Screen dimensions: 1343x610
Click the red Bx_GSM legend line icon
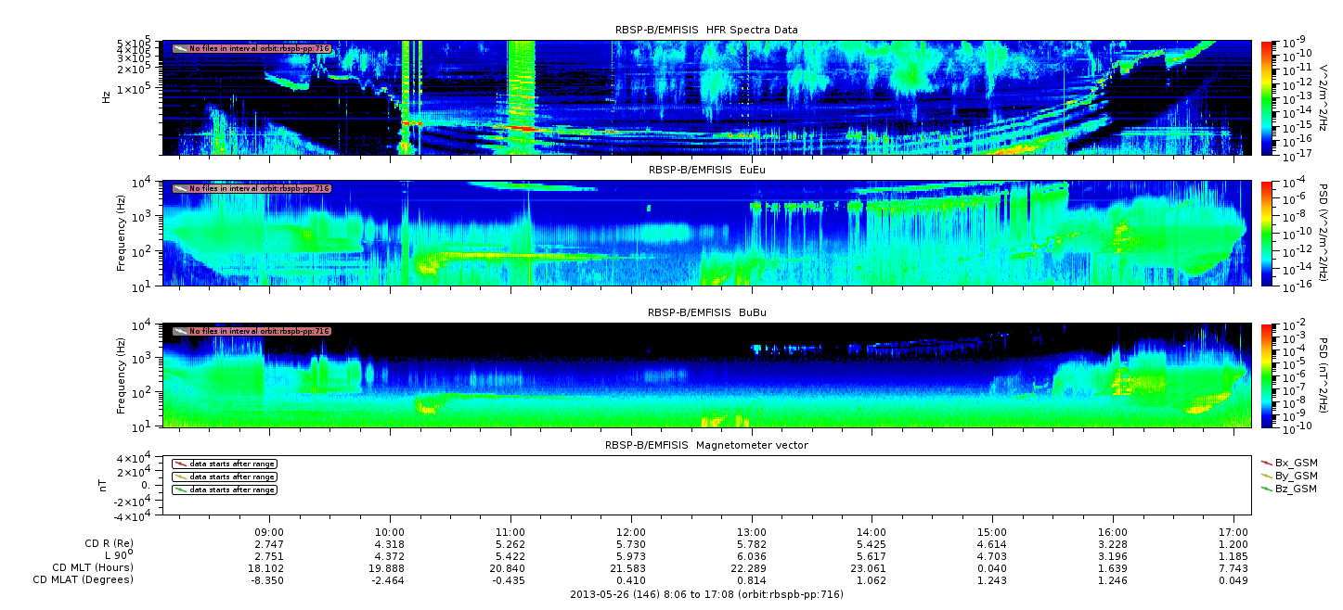coord(1267,462)
